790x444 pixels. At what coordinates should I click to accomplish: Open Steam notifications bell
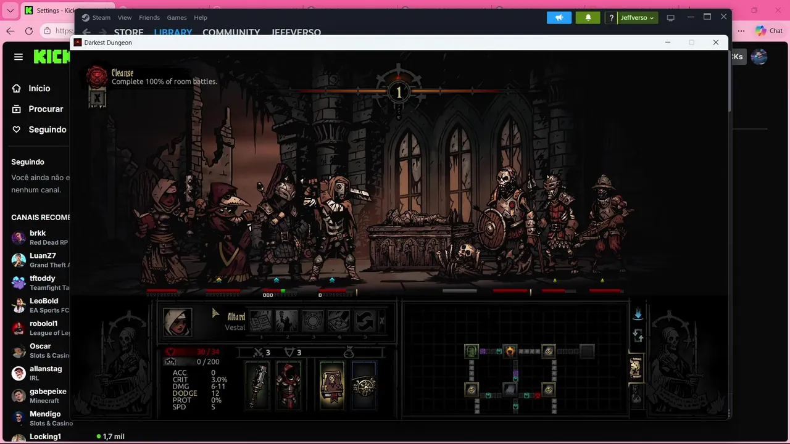point(588,18)
